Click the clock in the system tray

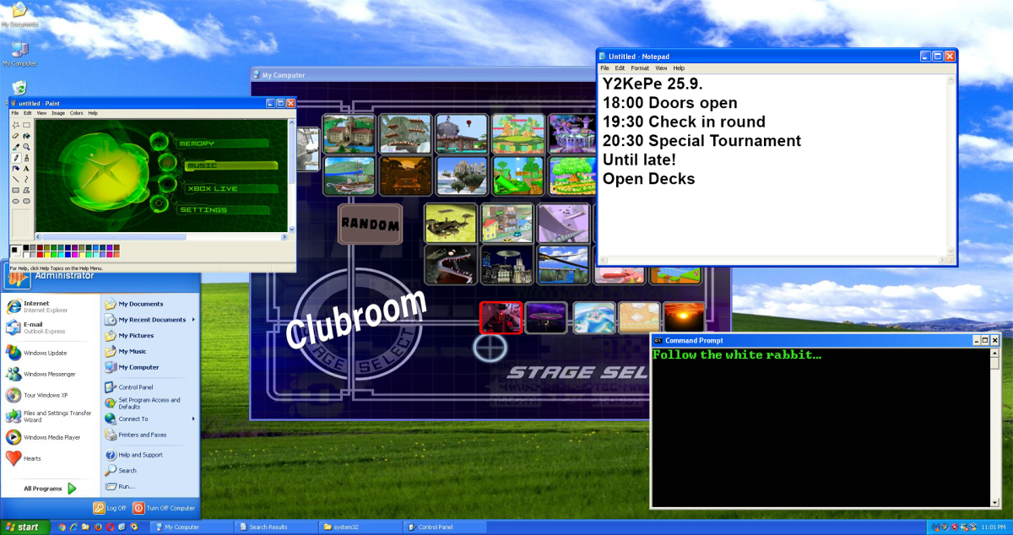tap(994, 527)
